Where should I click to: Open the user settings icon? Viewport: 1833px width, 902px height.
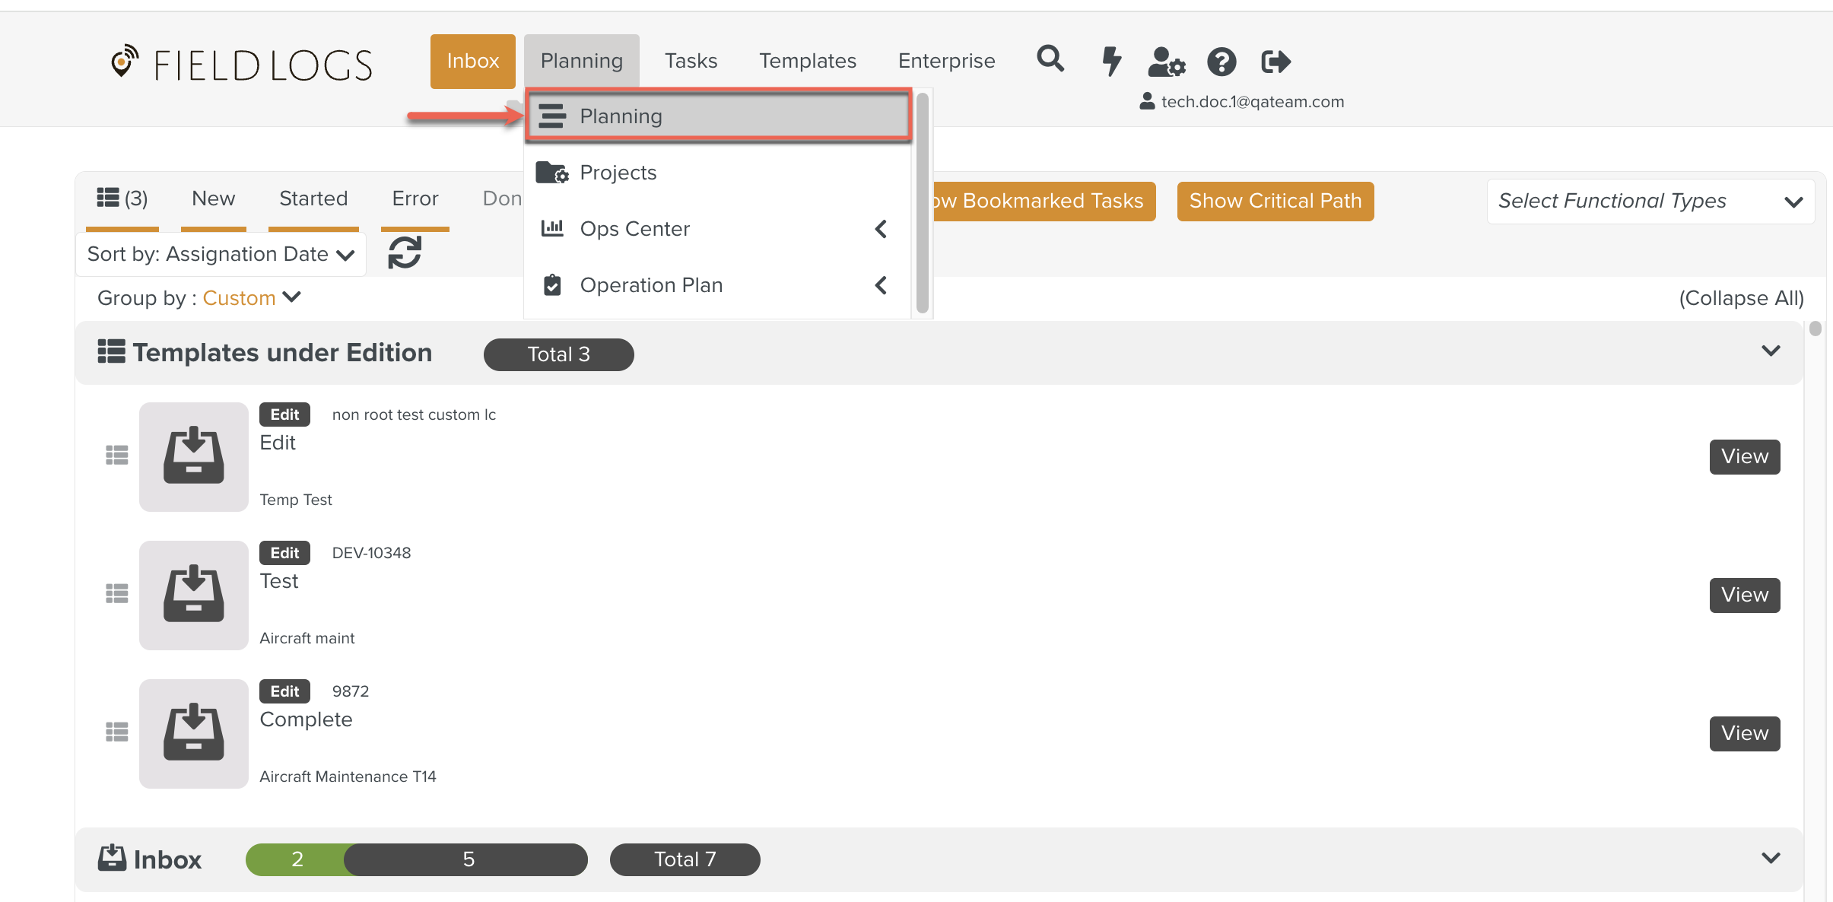(1166, 62)
